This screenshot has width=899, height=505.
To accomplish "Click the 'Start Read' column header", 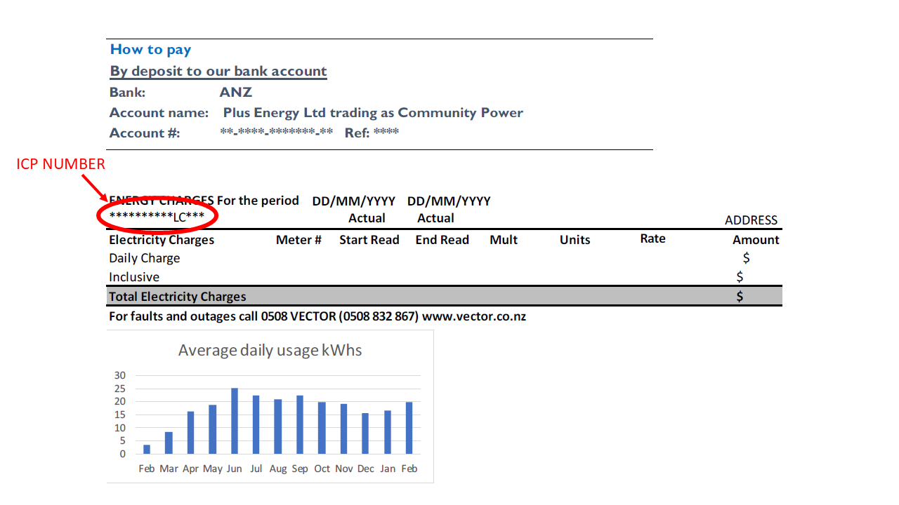I will point(369,240).
